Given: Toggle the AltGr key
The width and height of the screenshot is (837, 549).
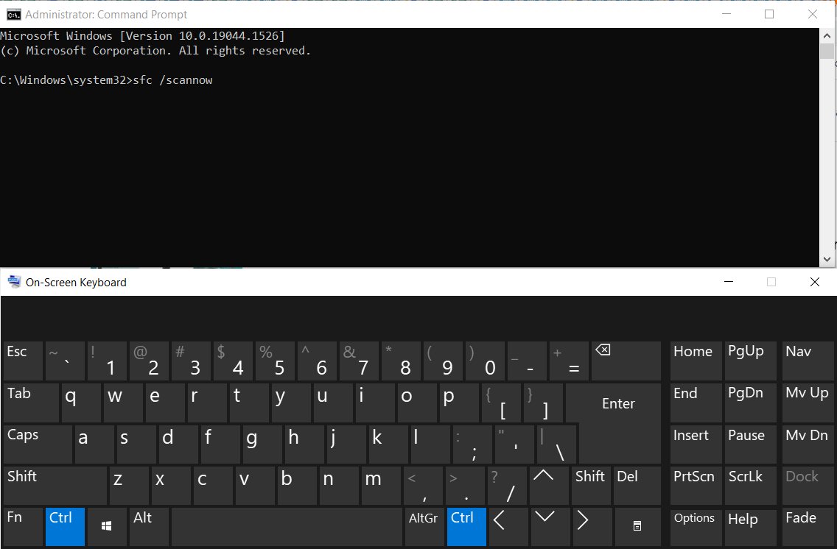Looking at the screenshot, I should (424, 527).
